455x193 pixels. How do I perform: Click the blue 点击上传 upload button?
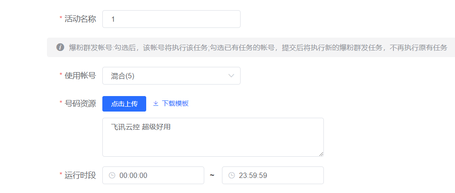tap(124, 104)
